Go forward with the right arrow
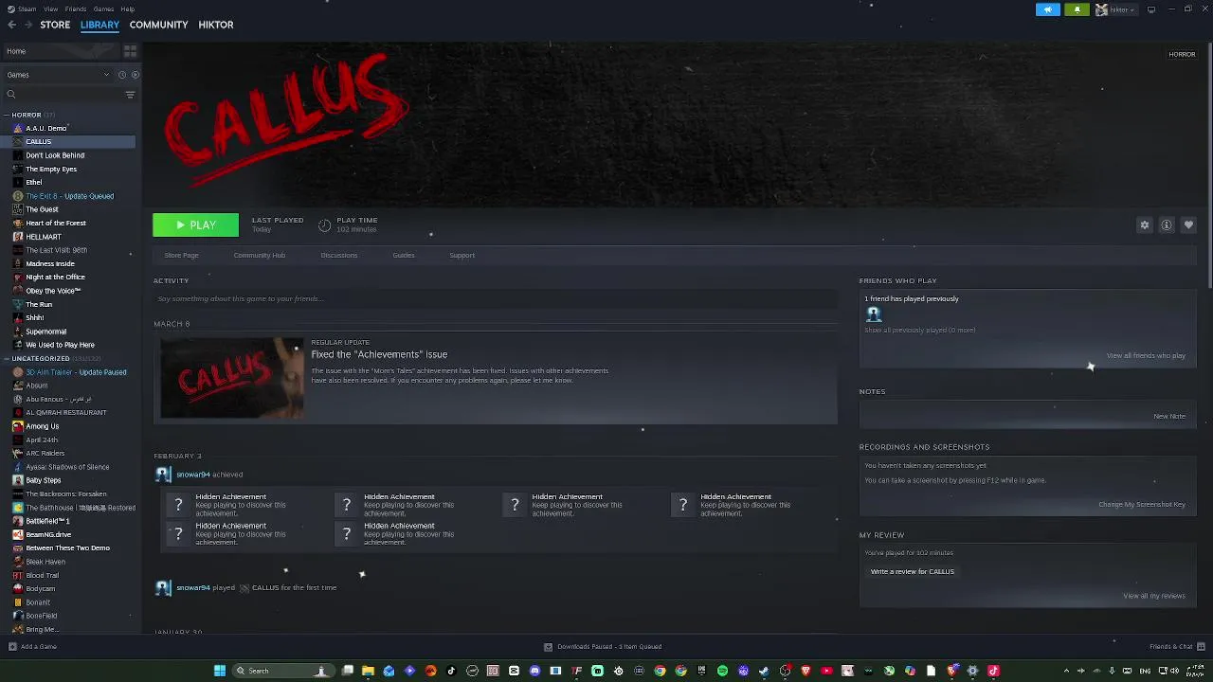This screenshot has height=682, width=1213. 27,25
